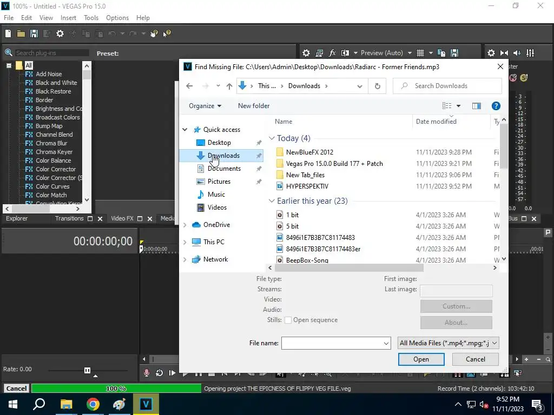
Task: Click the What's This help cursor icon
Action: (167, 34)
